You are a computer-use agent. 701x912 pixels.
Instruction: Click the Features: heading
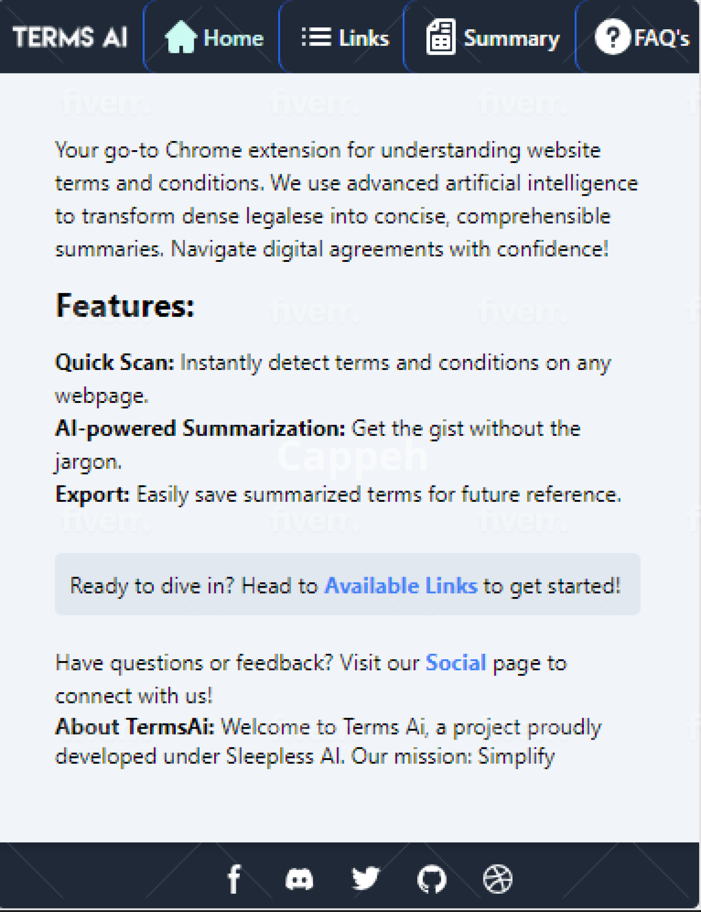coord(125,306)
